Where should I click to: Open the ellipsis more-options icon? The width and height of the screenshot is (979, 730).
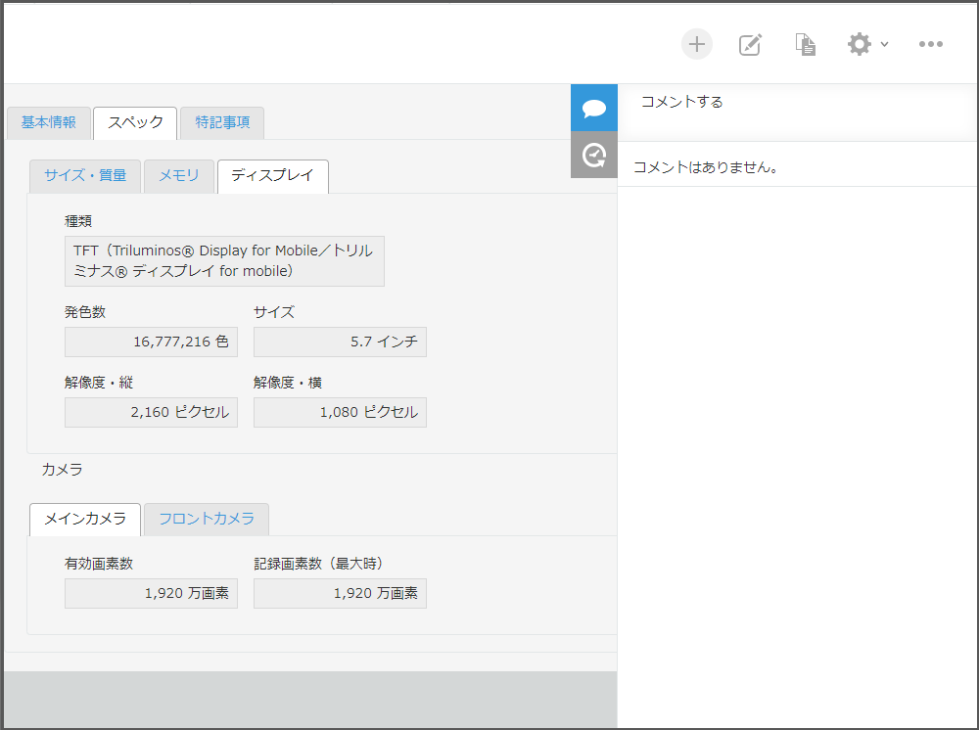click(x=930, y=43)
